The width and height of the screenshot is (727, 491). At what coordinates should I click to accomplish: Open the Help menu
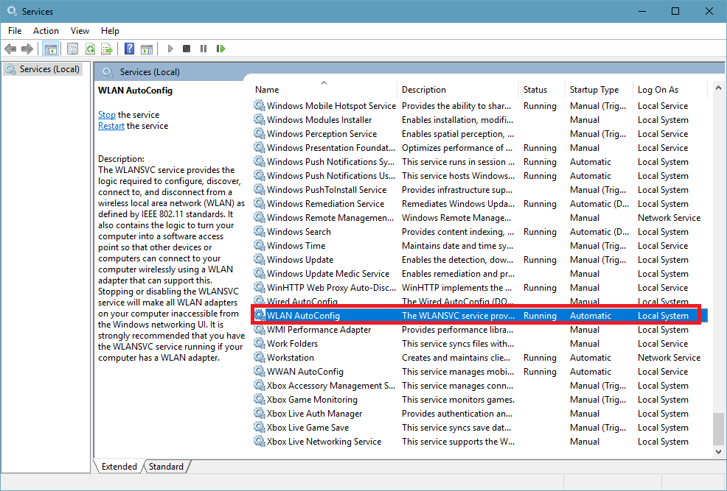110,30
